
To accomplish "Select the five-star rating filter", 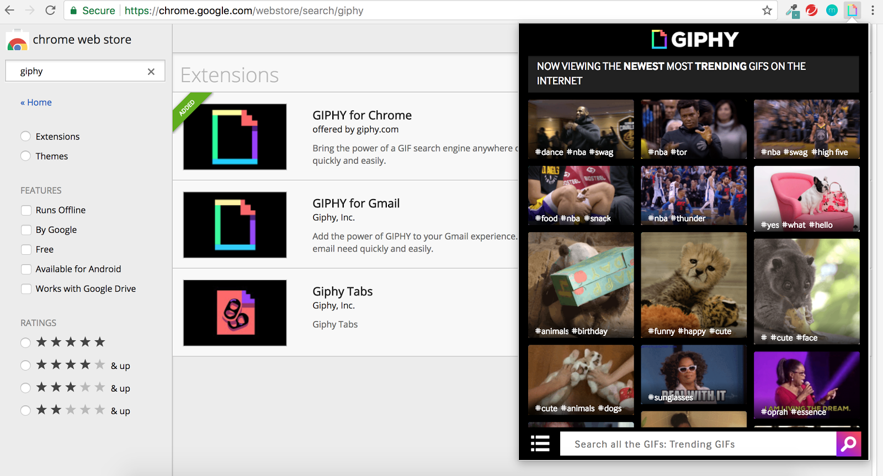I will click(x=25, y=343).
